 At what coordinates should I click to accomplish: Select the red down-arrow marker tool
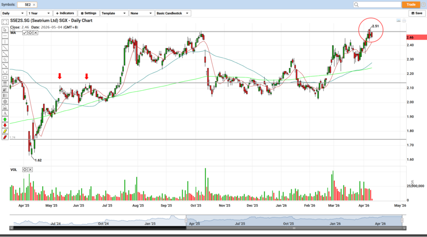(x=5, y=125)
